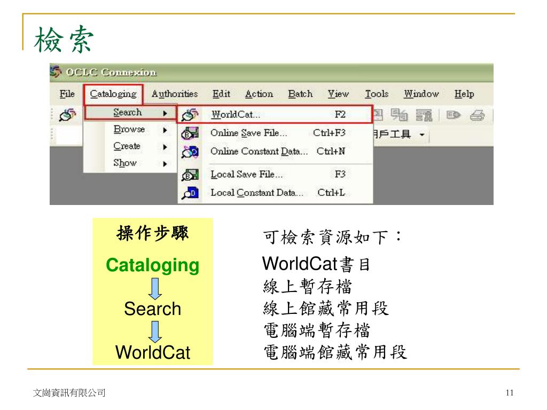Open the Window menu
Image resolution: width=547 pixels, height=410 pixels.
421,94
